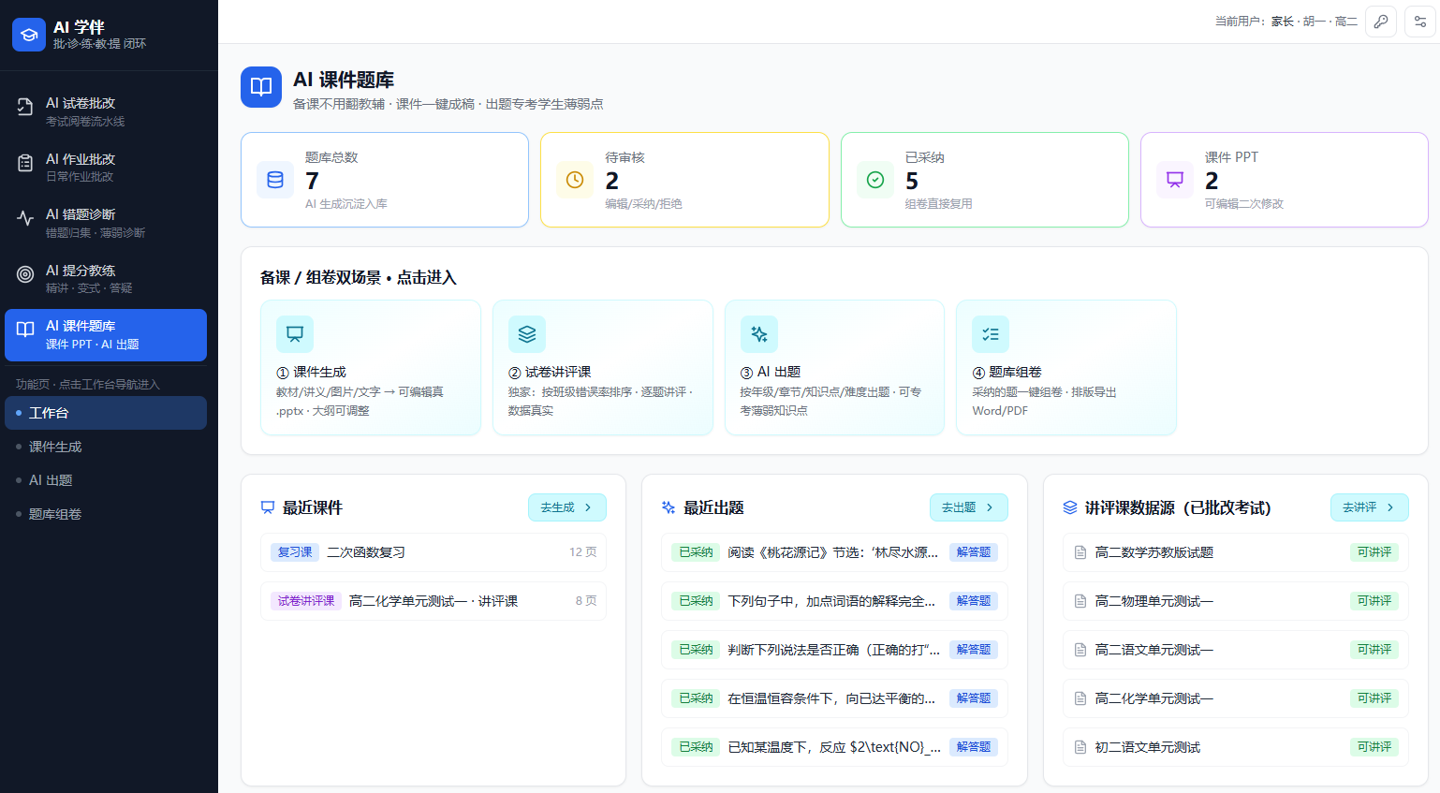Click 可讲评 tag for 初二语文单元测试
Viewport: 1440px width, 793px height.
tap(1374, 747)
